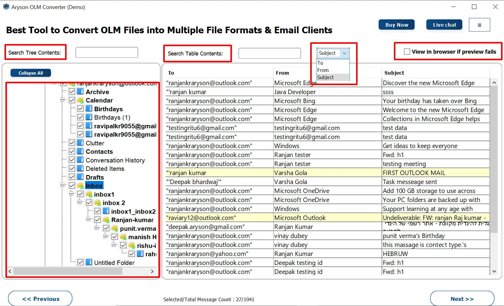Open the Subject search-field dropdown

[344, 53]
